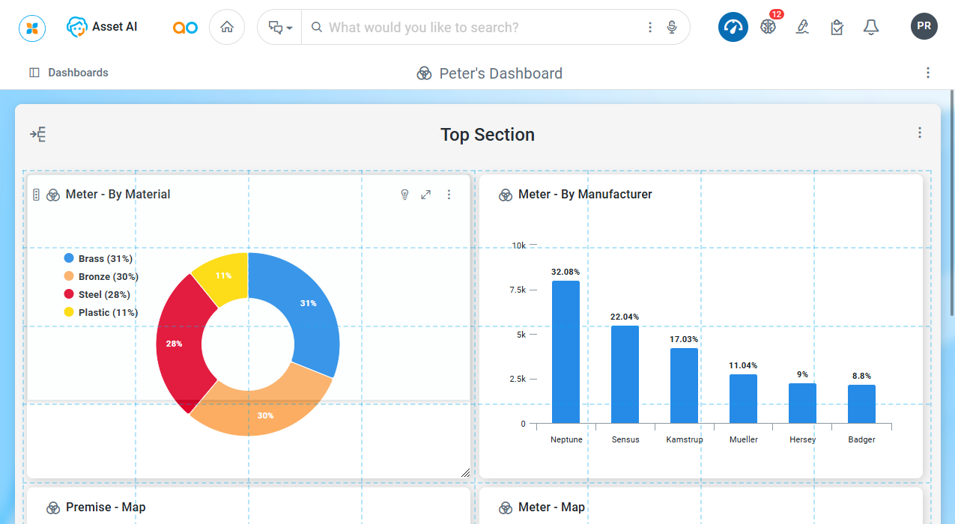Open the AI brain notifications icon
Screen dimensions: 955x524
click(x=768, y=26)
